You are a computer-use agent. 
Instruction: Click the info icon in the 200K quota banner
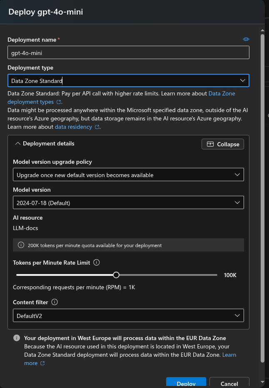(21, 245)
